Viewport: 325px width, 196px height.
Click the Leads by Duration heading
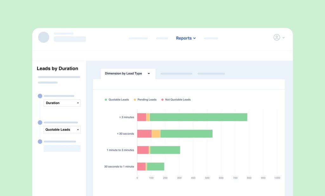coord(57,69)
